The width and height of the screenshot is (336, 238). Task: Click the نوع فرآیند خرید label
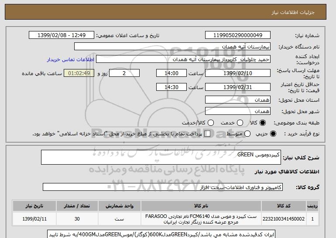pos(302,134)
